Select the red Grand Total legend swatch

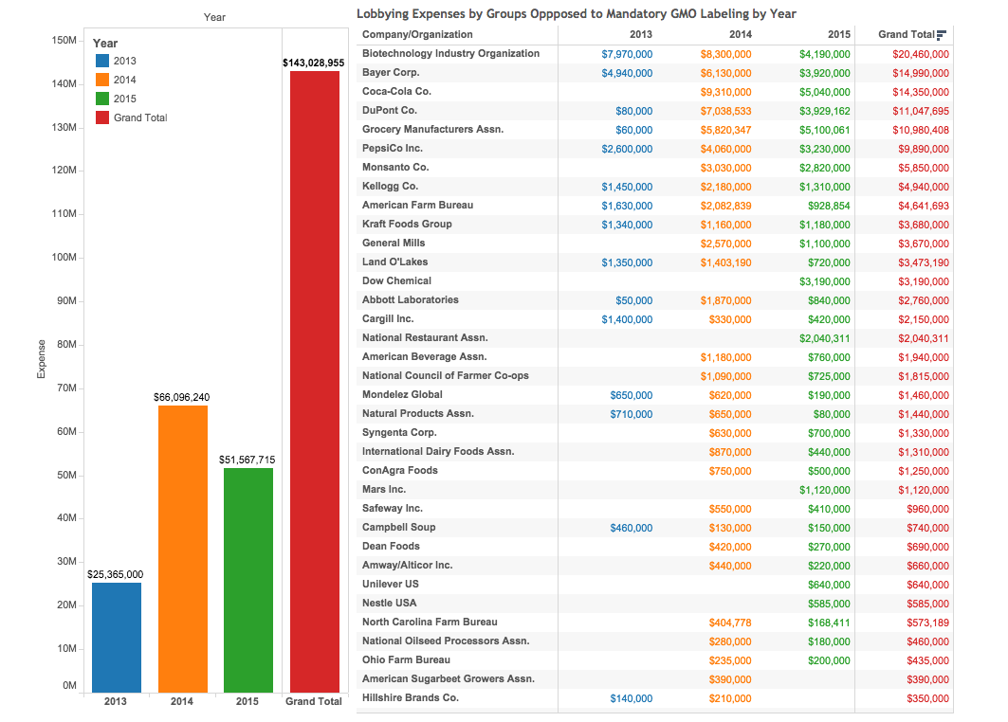pos(102,117)
